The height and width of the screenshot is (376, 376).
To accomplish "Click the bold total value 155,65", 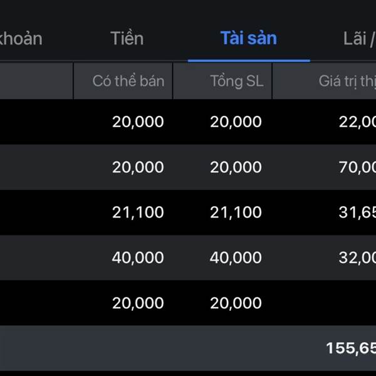I will pyautogui.click(x=351, y=348).
